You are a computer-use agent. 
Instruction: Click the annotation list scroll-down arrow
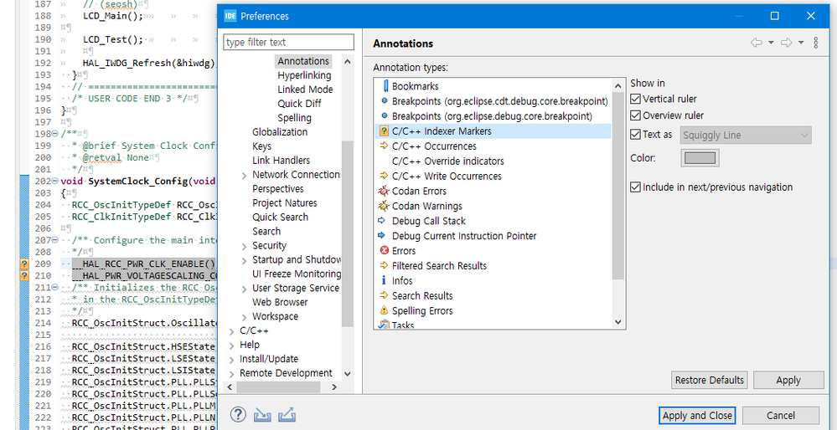[x=618, y=322]
